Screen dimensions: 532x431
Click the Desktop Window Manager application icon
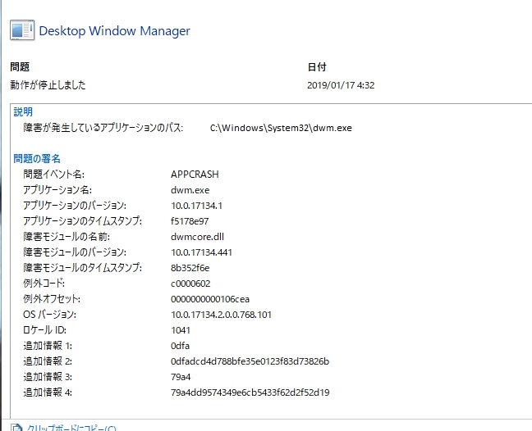coord(22,30)
